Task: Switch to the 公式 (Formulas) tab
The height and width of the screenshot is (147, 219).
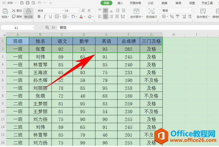Action: [151, 3]
